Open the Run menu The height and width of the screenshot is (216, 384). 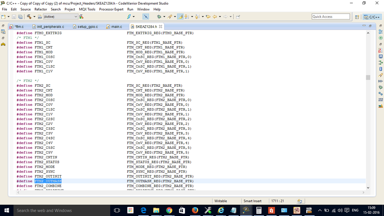(x=130, y=9)
